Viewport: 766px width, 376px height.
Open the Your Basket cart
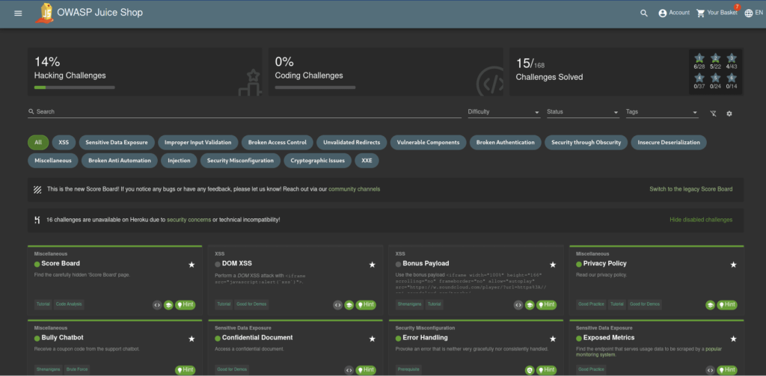pos(717,13)
